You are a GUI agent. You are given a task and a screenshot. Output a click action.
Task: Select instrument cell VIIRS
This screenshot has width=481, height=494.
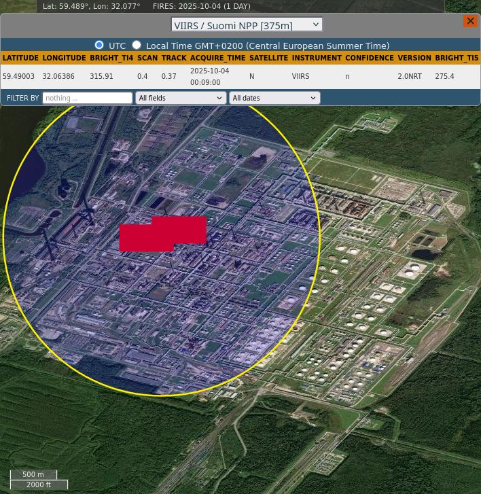[300, 76]
